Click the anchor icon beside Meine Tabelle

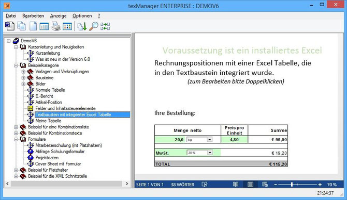pyautogui.click(x=31, y=121)
